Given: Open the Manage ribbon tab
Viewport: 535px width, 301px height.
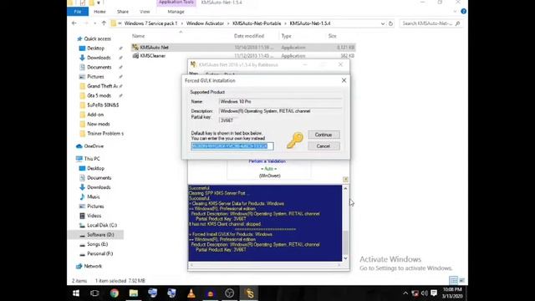Looking at the screenshot, I should click(x=176, y=12).
